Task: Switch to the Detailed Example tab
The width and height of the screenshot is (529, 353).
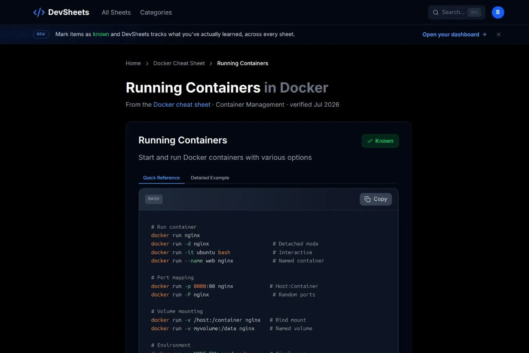Action: click(210, 178)
